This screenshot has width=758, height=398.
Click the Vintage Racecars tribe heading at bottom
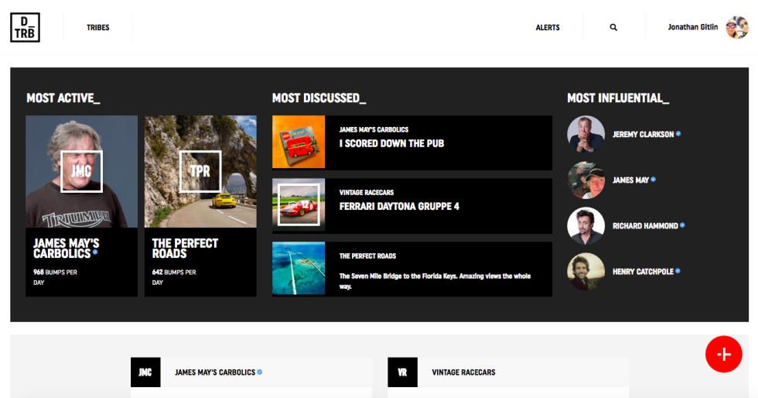pos(463,372)
